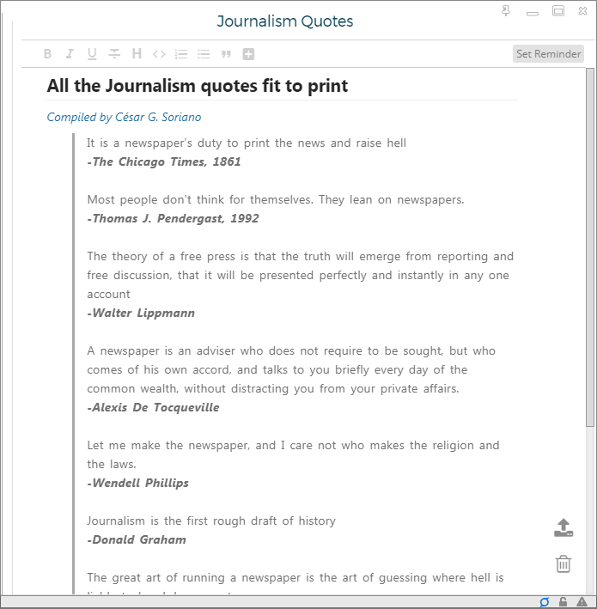Click 'Compiled by César G. Soriano' line

[x=124, y=117]
